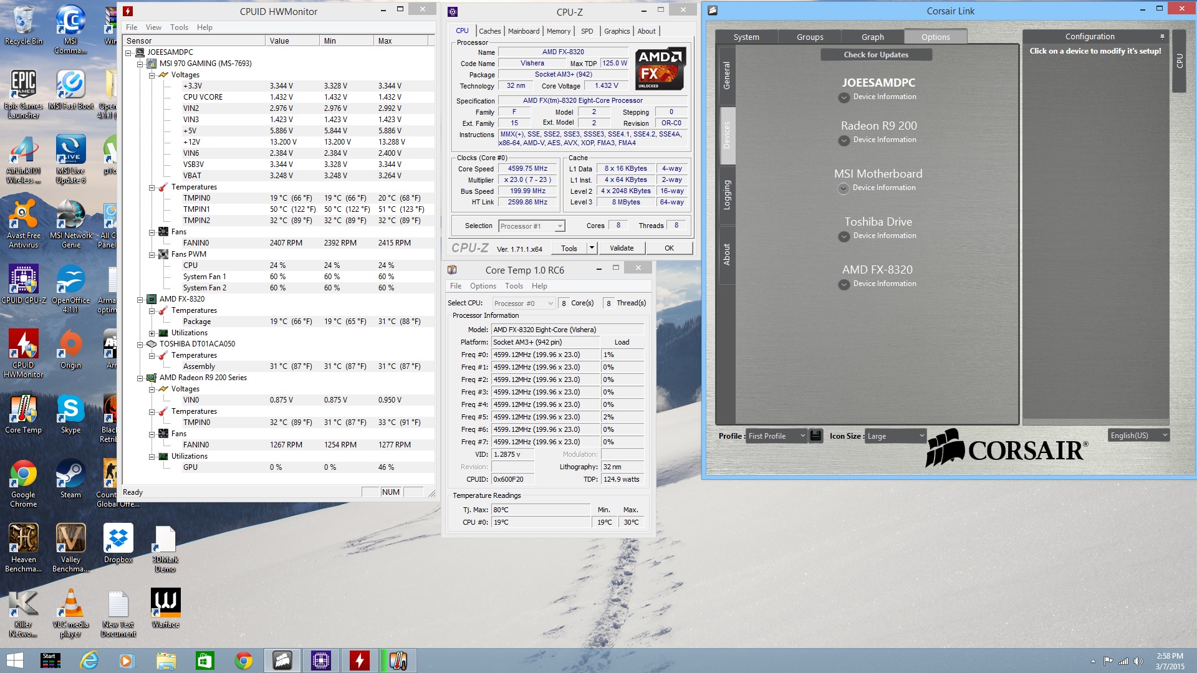This screenshot has width=1197, height=673.
Task: Switch to Mainboard tab in CPU-Z
Action: [x=524, y=31]
